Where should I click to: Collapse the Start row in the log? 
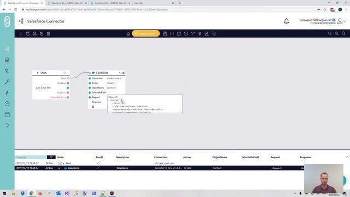60,163
